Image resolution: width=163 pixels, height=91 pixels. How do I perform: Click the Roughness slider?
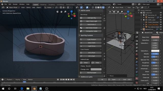155,63
